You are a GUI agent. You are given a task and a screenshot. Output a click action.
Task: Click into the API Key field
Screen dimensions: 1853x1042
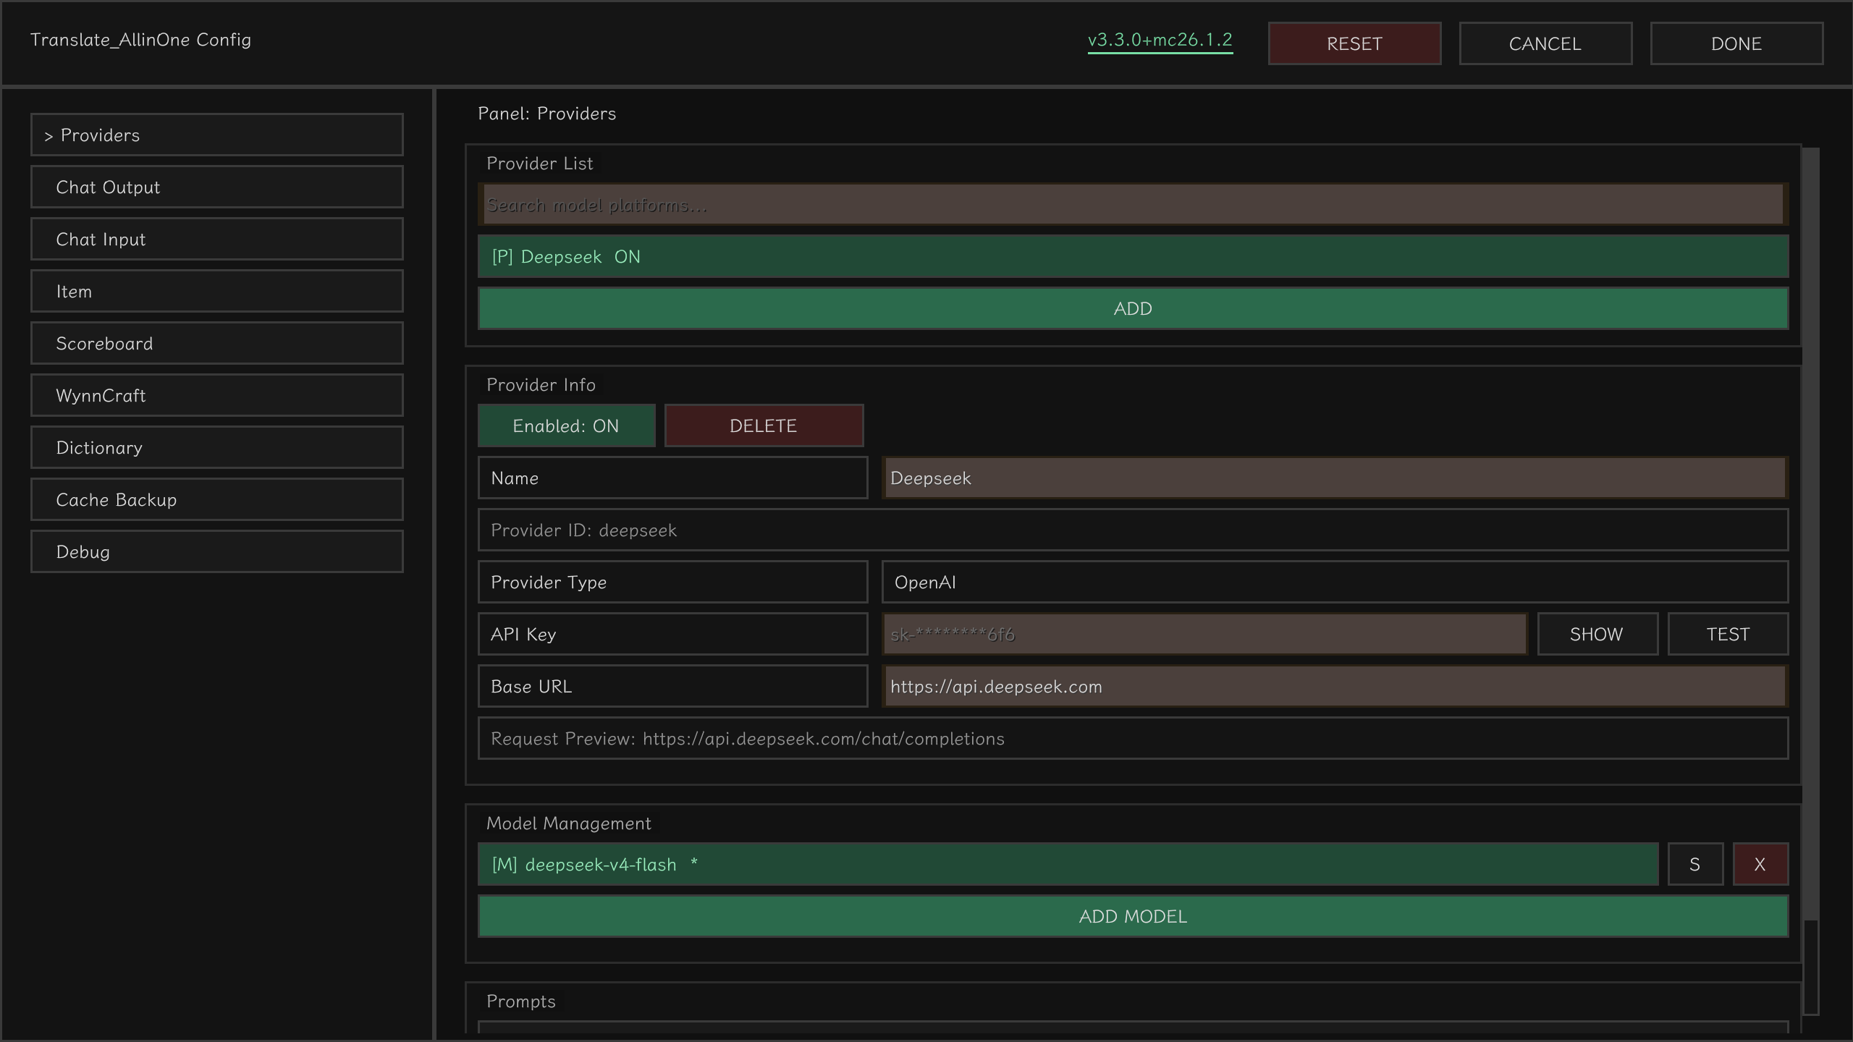pyautogui.click(x=1204, y=634)
